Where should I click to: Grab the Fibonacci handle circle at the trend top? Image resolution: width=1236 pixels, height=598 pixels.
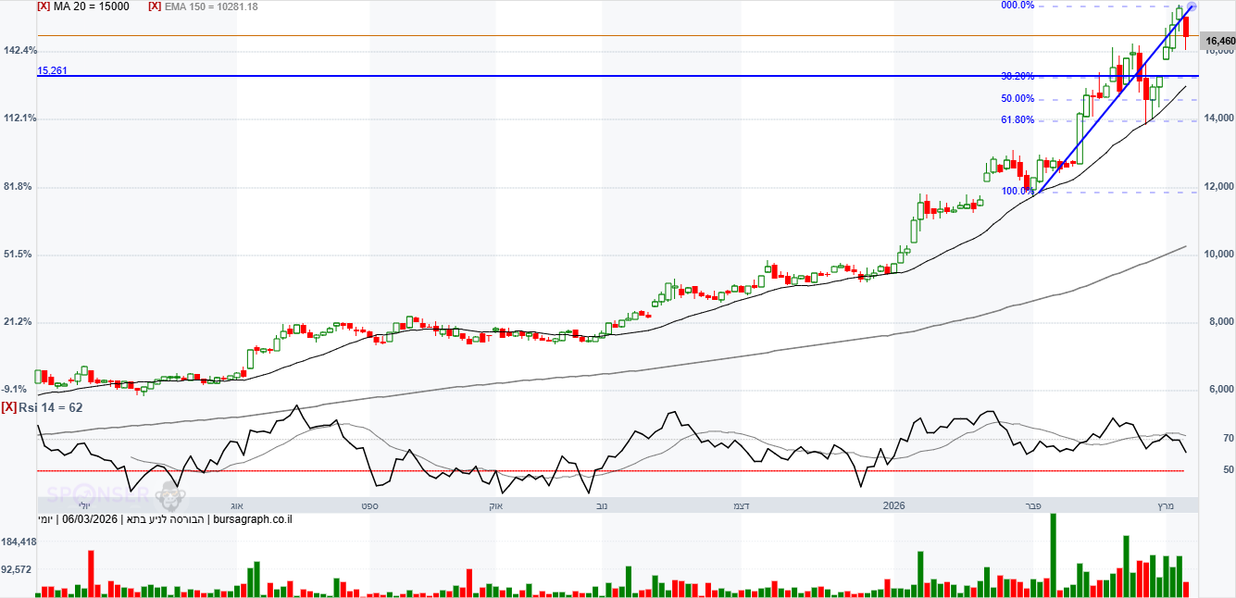tap(1192, 6)
